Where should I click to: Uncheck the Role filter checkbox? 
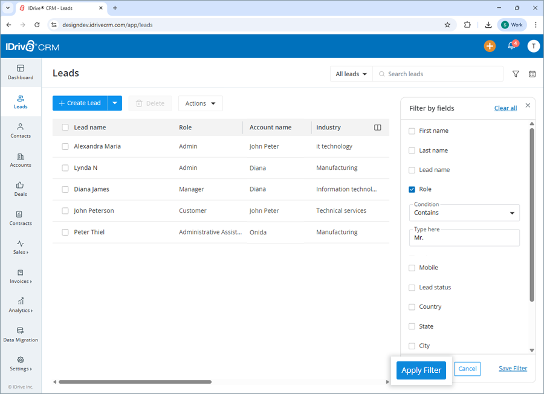412,189
